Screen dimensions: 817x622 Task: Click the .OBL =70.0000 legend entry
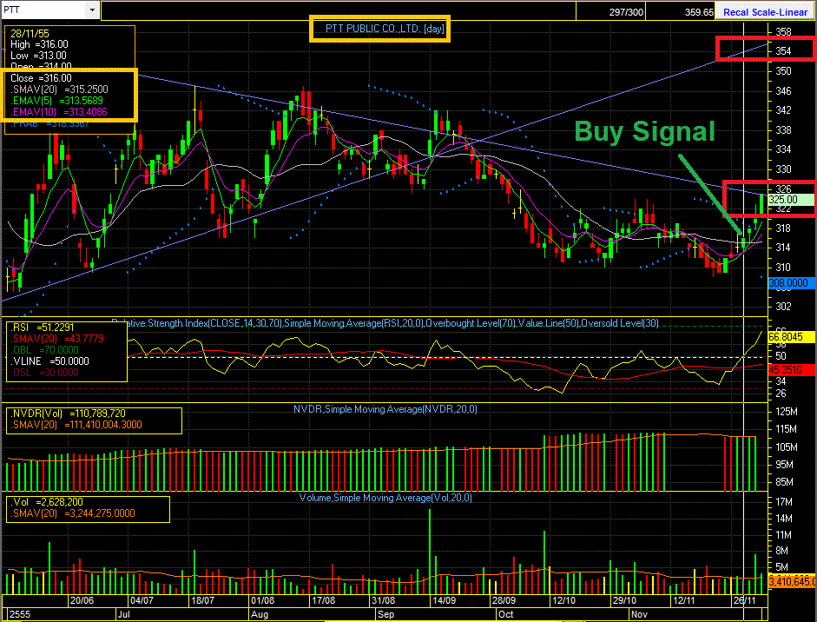45,350
